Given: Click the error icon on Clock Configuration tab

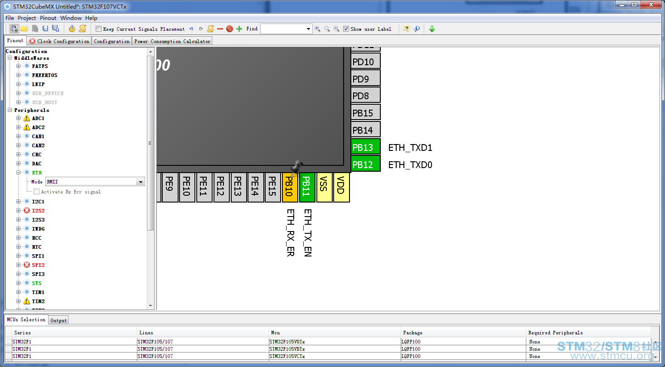Looking at the screenshot, I should [x=33, y=41].
